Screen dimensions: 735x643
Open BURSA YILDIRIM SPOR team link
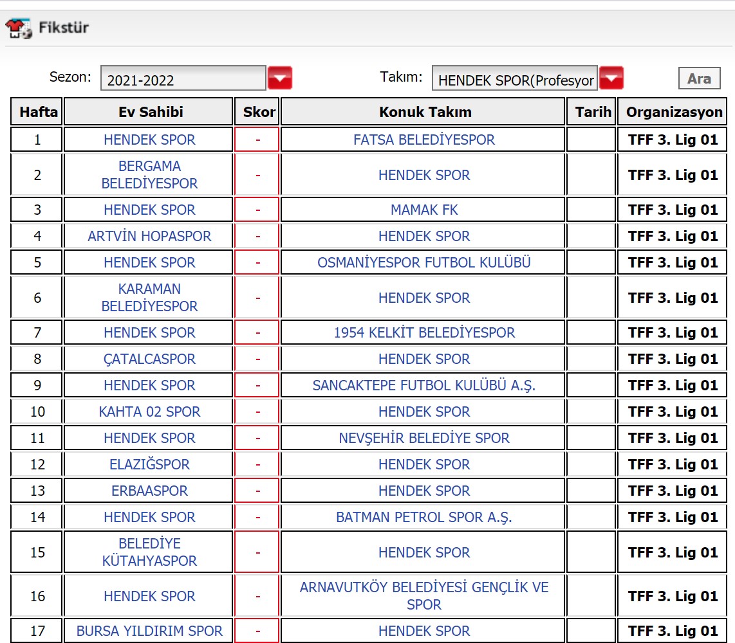click(149, 631)
